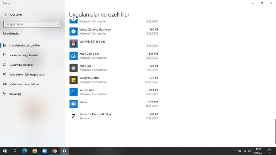Launch Microsoft Edge from taskbar
The image size is (276, 155).
click(x=25, y=151)
